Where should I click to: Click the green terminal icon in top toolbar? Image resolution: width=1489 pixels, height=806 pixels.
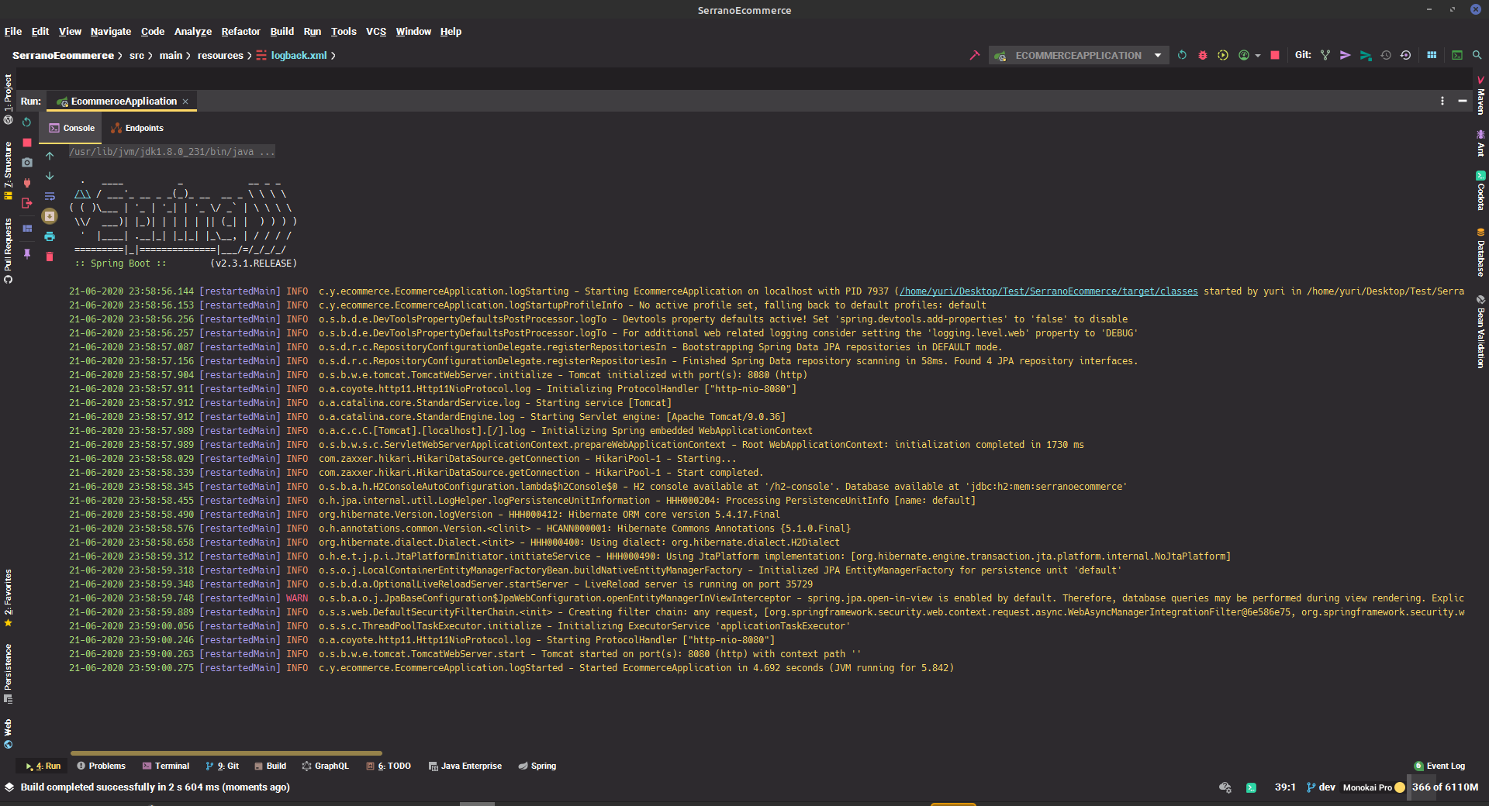[1457, 55]
